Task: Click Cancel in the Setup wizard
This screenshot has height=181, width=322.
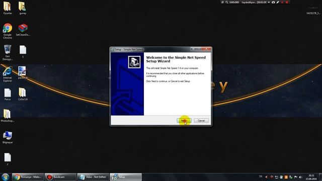Action: click(x=201, y=121)
